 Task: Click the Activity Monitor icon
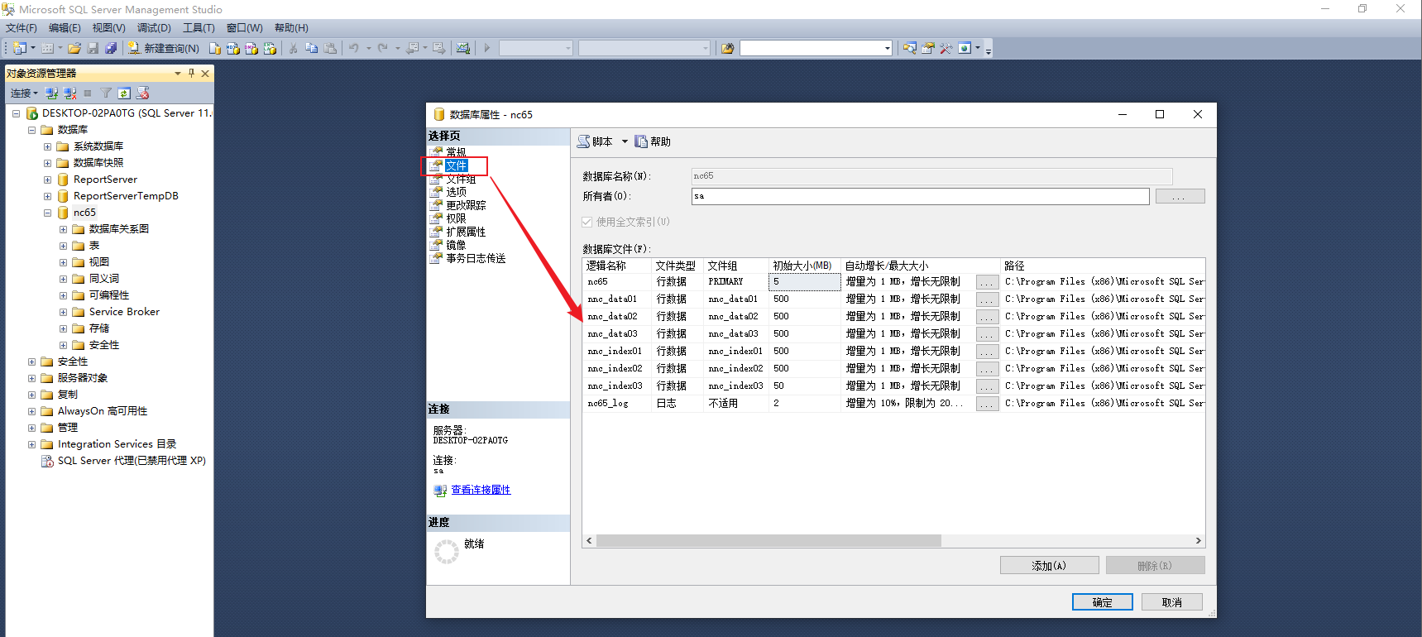pyautogui.click(x=463, y=48)
